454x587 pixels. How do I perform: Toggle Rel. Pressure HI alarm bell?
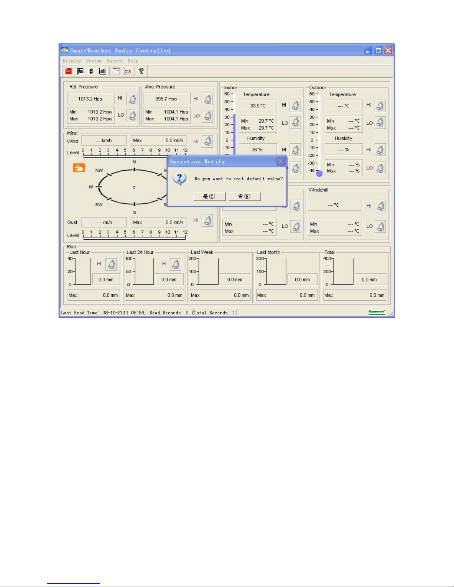[132, 99]
